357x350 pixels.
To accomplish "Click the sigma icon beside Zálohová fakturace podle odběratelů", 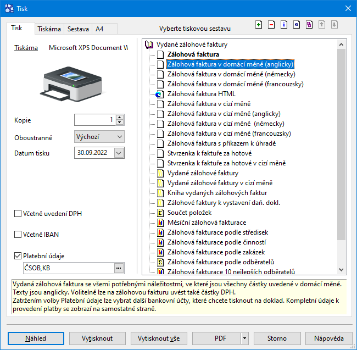I will coord(160,262).
